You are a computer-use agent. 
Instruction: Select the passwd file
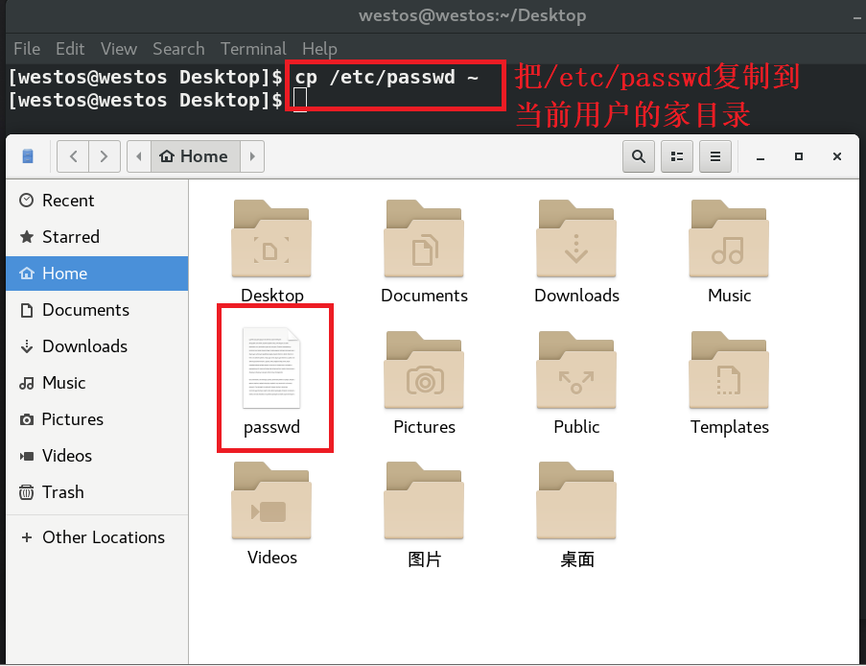click(x=271, y=369)
